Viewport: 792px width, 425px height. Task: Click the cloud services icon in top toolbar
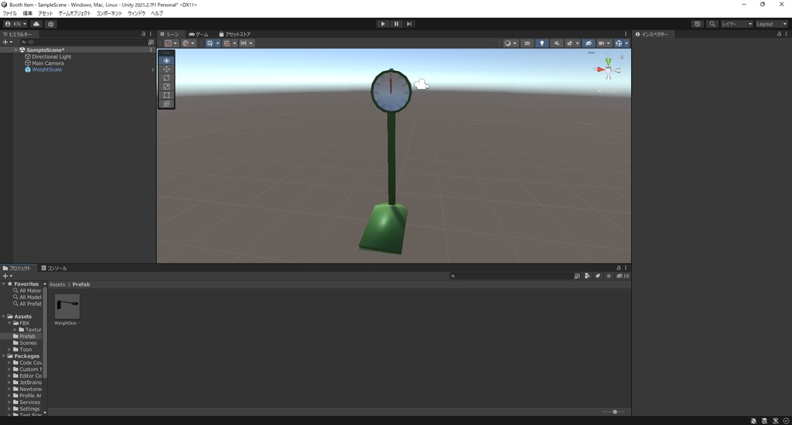click(36, 24)
